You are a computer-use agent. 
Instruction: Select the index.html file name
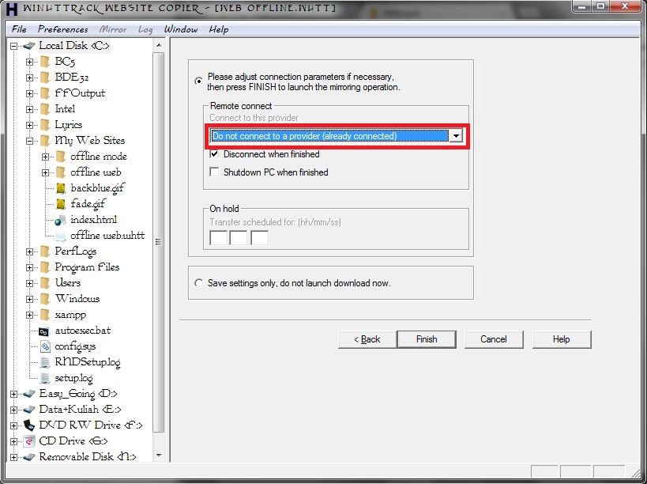[93, 220]
